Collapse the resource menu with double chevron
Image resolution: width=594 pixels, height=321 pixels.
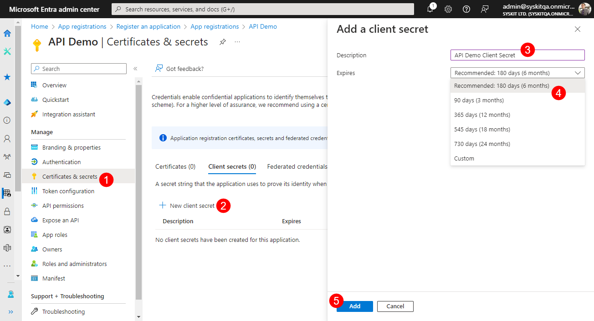point(135,69)
